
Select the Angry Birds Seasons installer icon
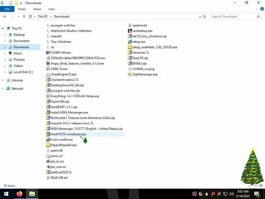[48, 63]
